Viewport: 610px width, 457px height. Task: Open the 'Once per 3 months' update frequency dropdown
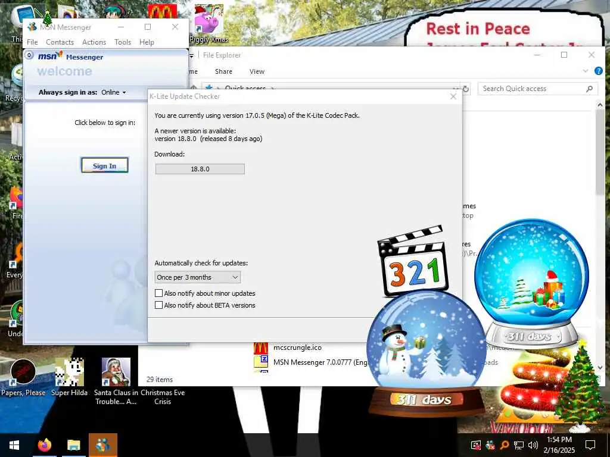coord(197,277)
